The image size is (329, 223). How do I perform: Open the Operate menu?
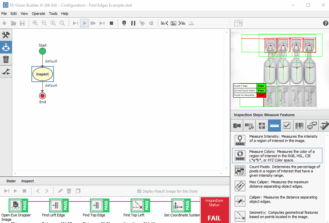(38, 14)
